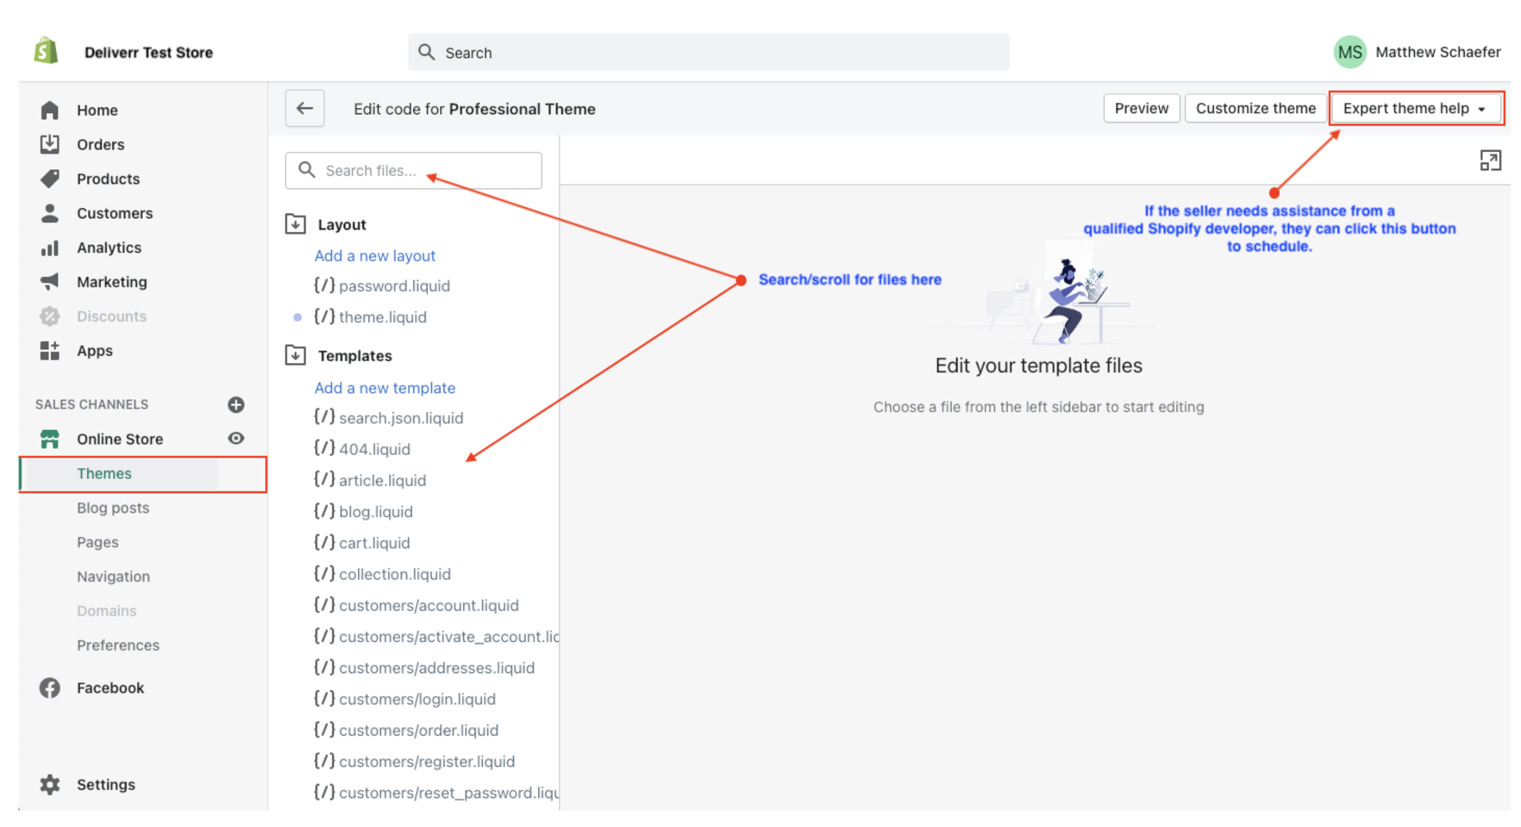1521x827 pixels.
Task: Click the Online Store storefront icon
Action: 49,439
